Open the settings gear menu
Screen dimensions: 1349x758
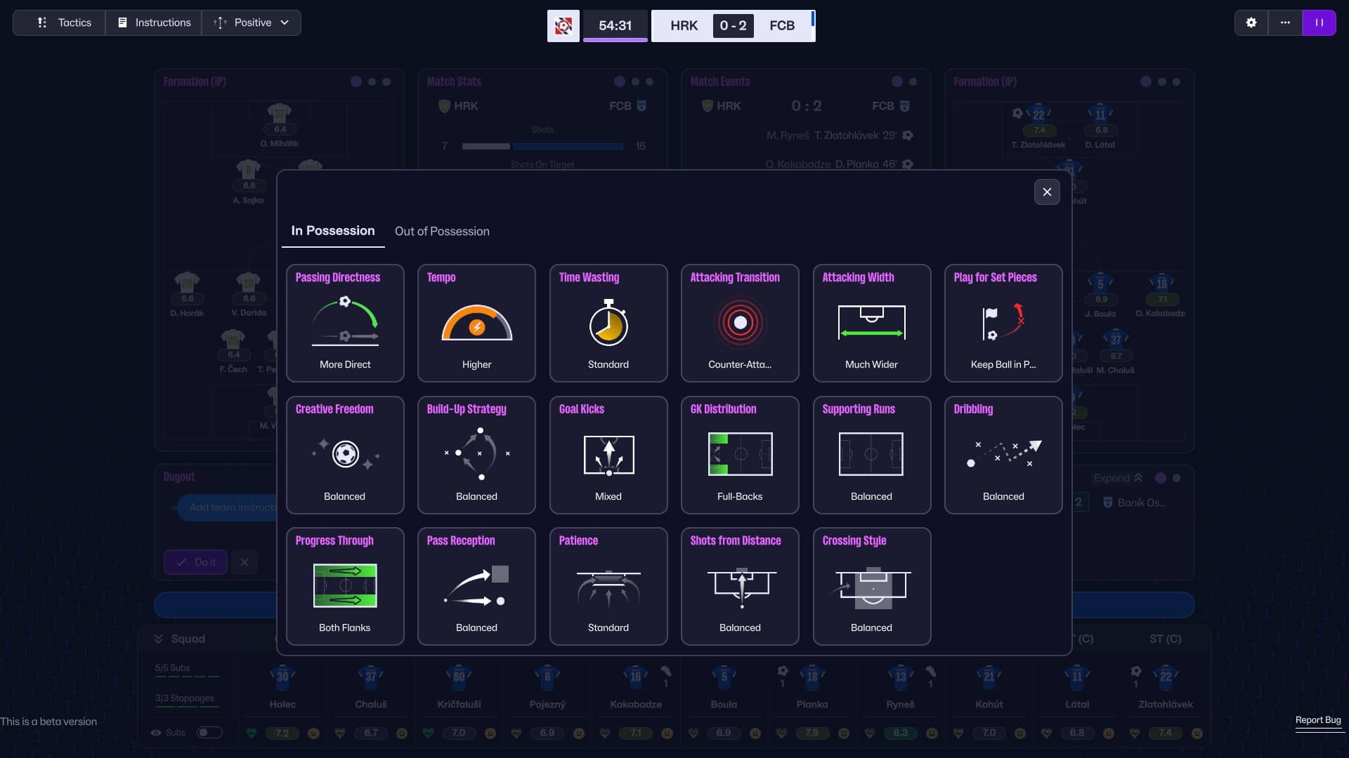[x=1251, y=22]
